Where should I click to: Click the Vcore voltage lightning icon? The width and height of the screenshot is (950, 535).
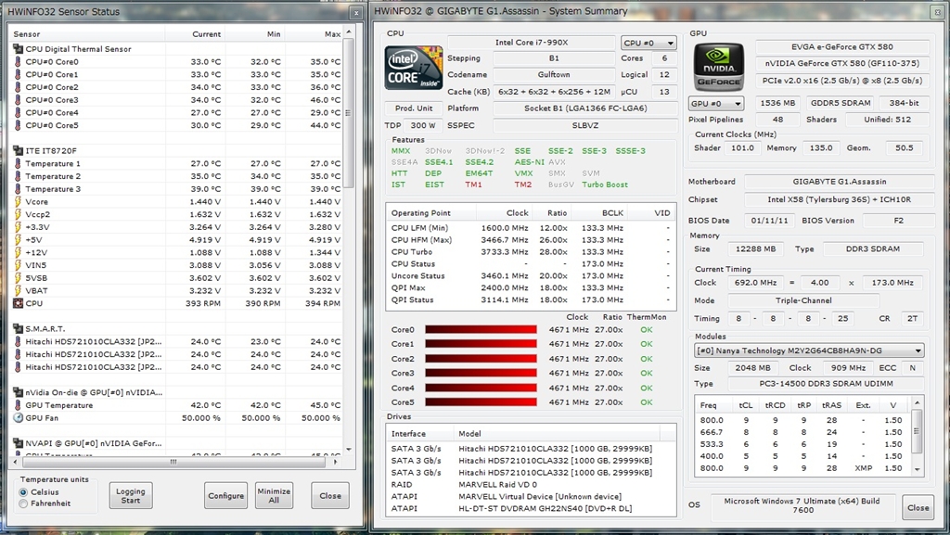tap(18, 201)
